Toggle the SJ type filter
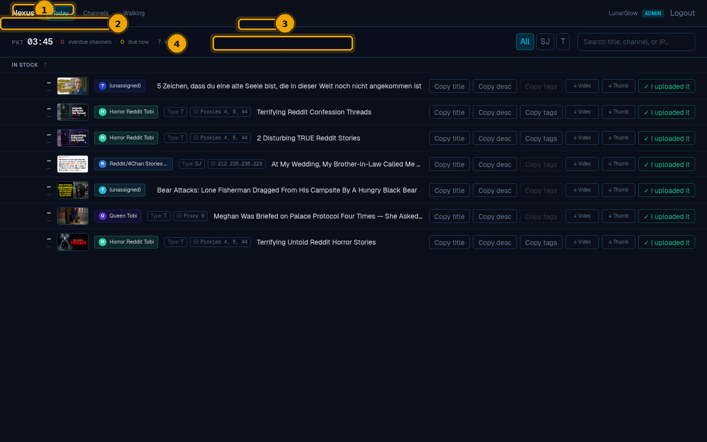The height and width of the screenshot is (442, 707). point(545,42)
